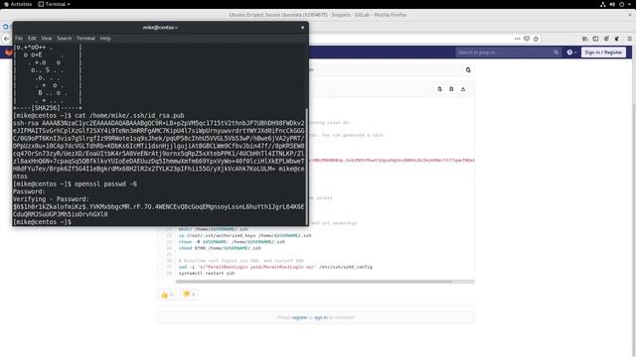Give the snippet a thumbs up

pos(167,295)
